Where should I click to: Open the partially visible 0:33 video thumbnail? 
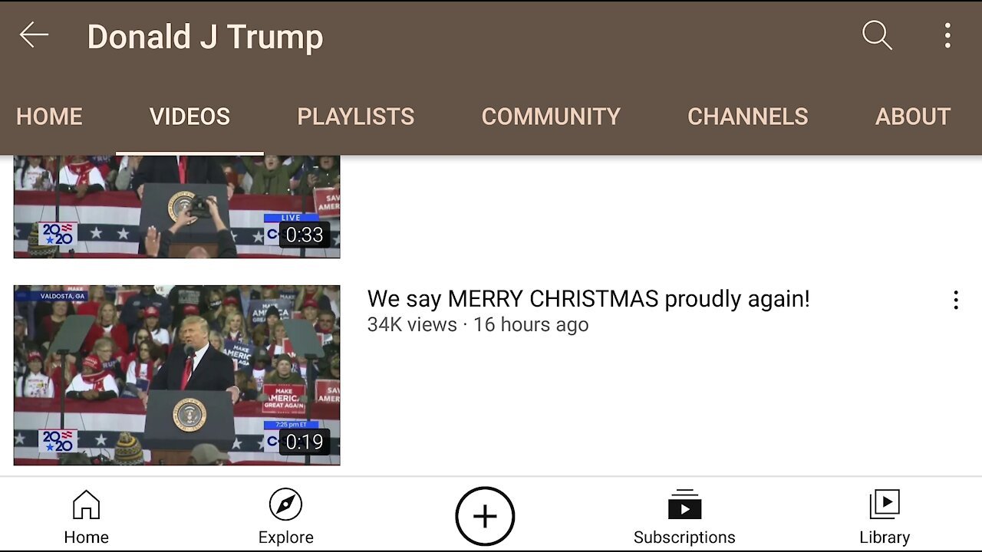tap(176, 207)
